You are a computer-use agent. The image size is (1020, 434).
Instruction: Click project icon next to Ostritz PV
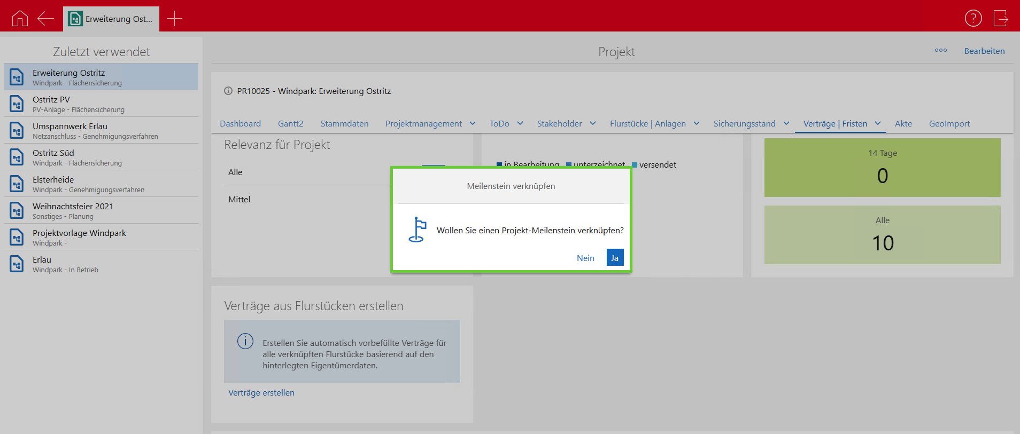[x=17, y=104]
